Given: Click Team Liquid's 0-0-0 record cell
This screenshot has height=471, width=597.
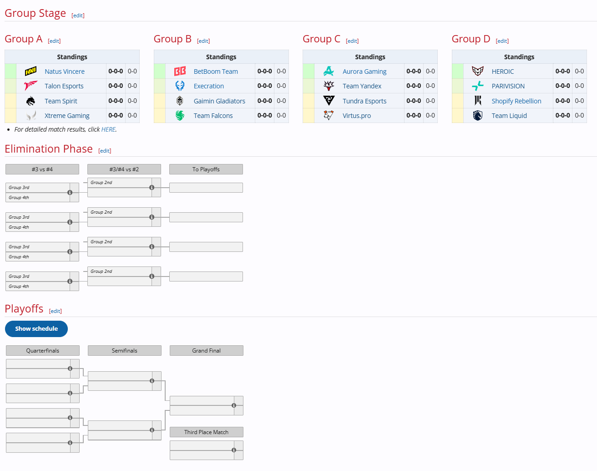Looking at the screenshot, I should [x=563, y=116].
